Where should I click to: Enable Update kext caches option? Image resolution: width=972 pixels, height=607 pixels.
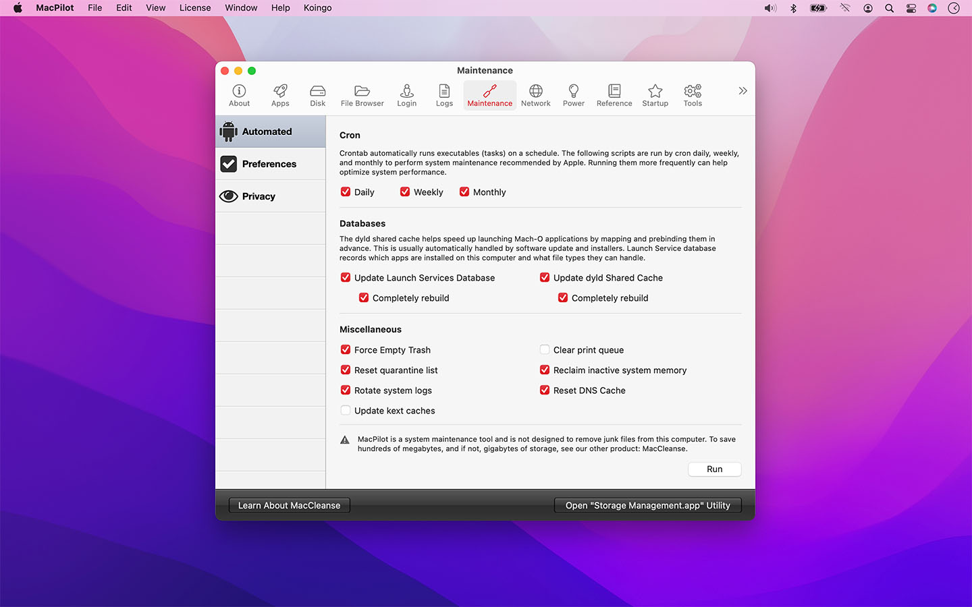point(346,410)
